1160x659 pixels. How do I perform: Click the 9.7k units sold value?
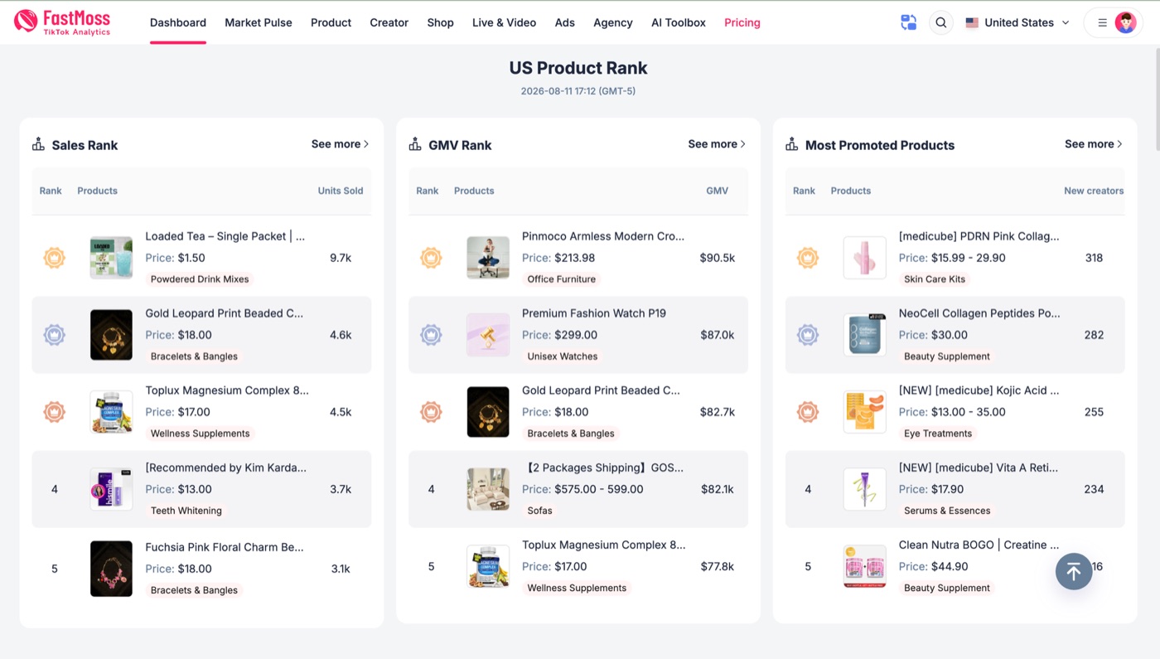point(341,258)
